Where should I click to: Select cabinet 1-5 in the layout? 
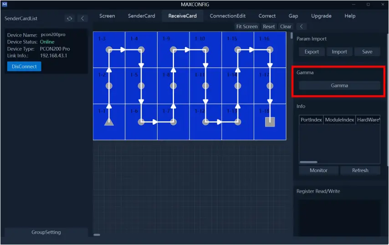[x=141, y=86]
